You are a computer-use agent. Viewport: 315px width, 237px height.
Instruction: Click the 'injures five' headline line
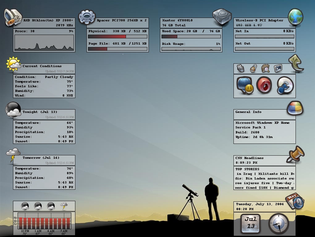[265, 183]
